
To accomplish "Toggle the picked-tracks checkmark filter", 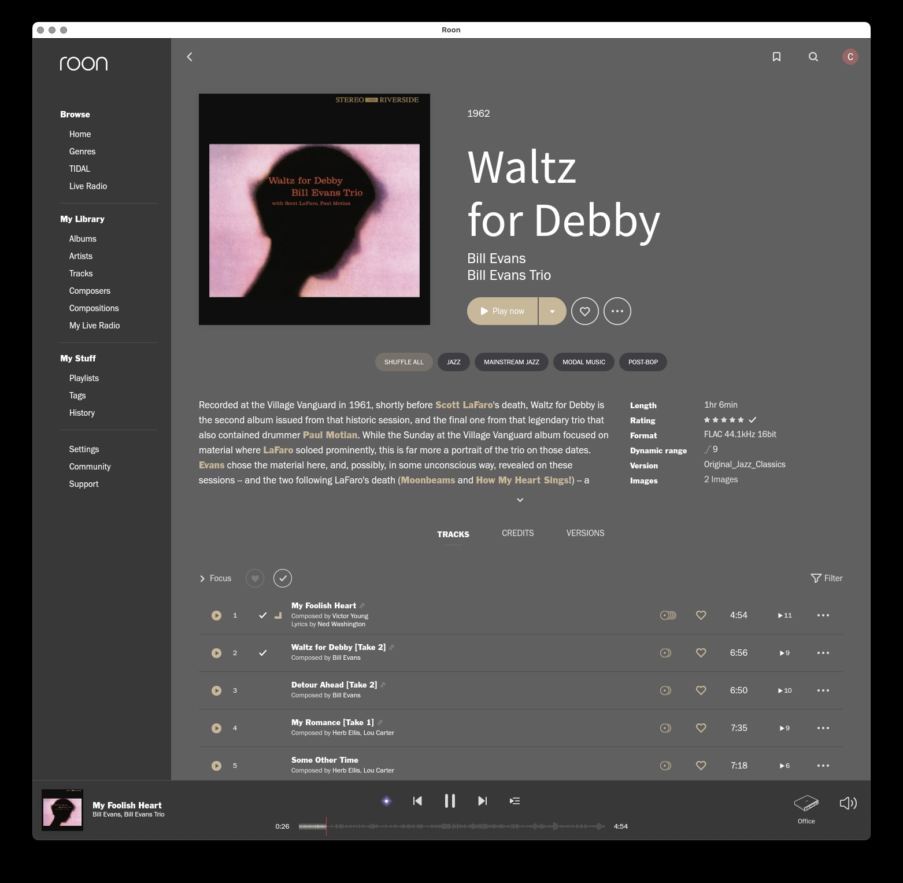I will click(x=283, y=578).
